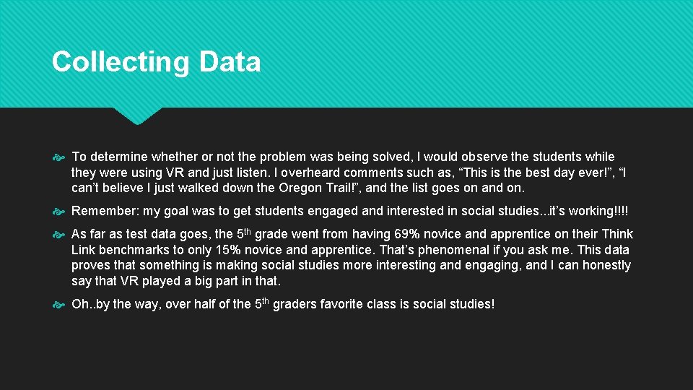Click the word "Remember:" in the second bullet

[x=105, y=211]
